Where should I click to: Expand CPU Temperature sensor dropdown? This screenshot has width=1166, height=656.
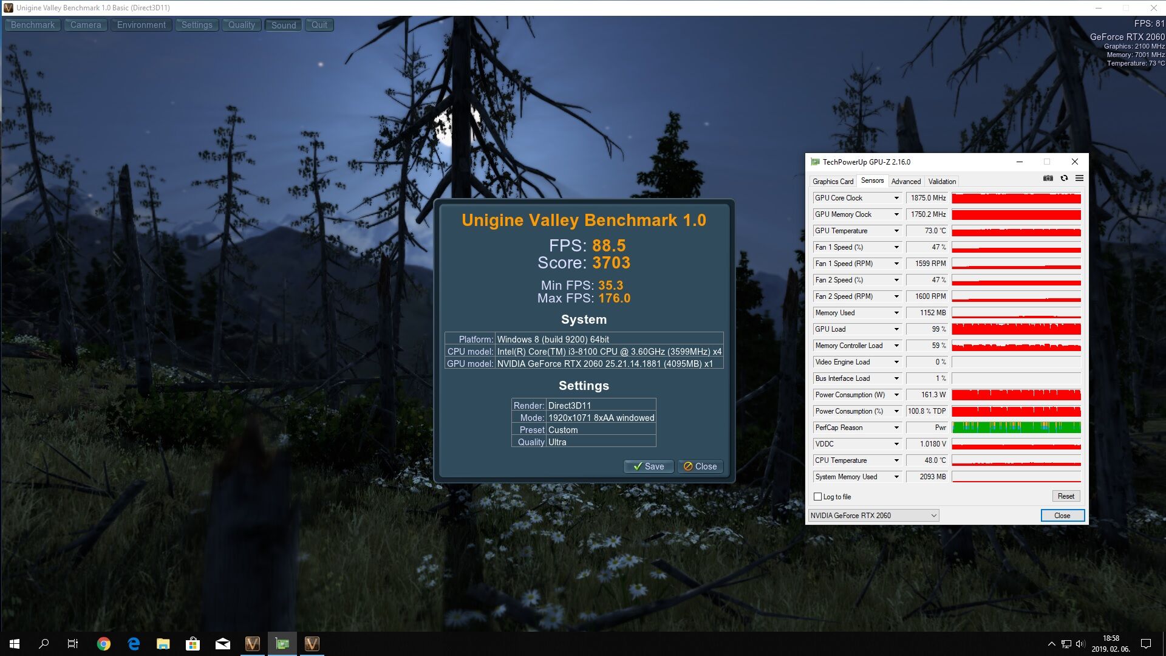click(896, 460)
